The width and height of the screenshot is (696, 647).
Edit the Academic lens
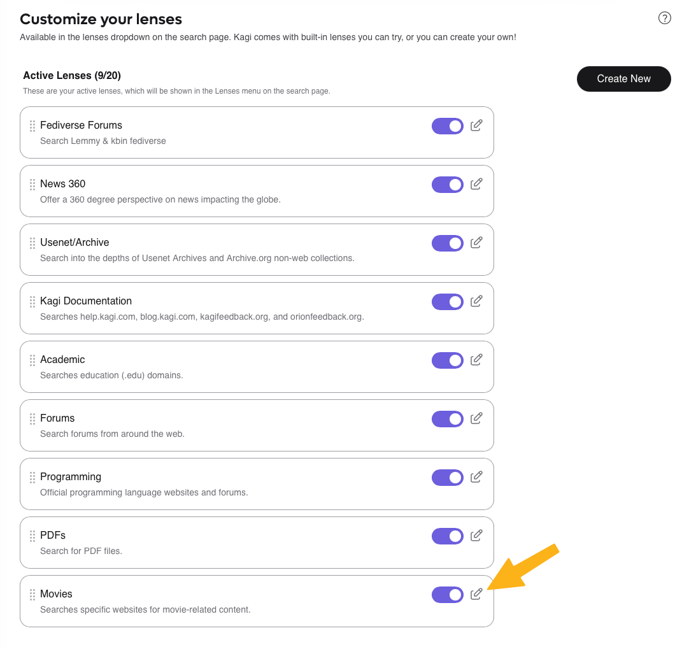(476, 360)
